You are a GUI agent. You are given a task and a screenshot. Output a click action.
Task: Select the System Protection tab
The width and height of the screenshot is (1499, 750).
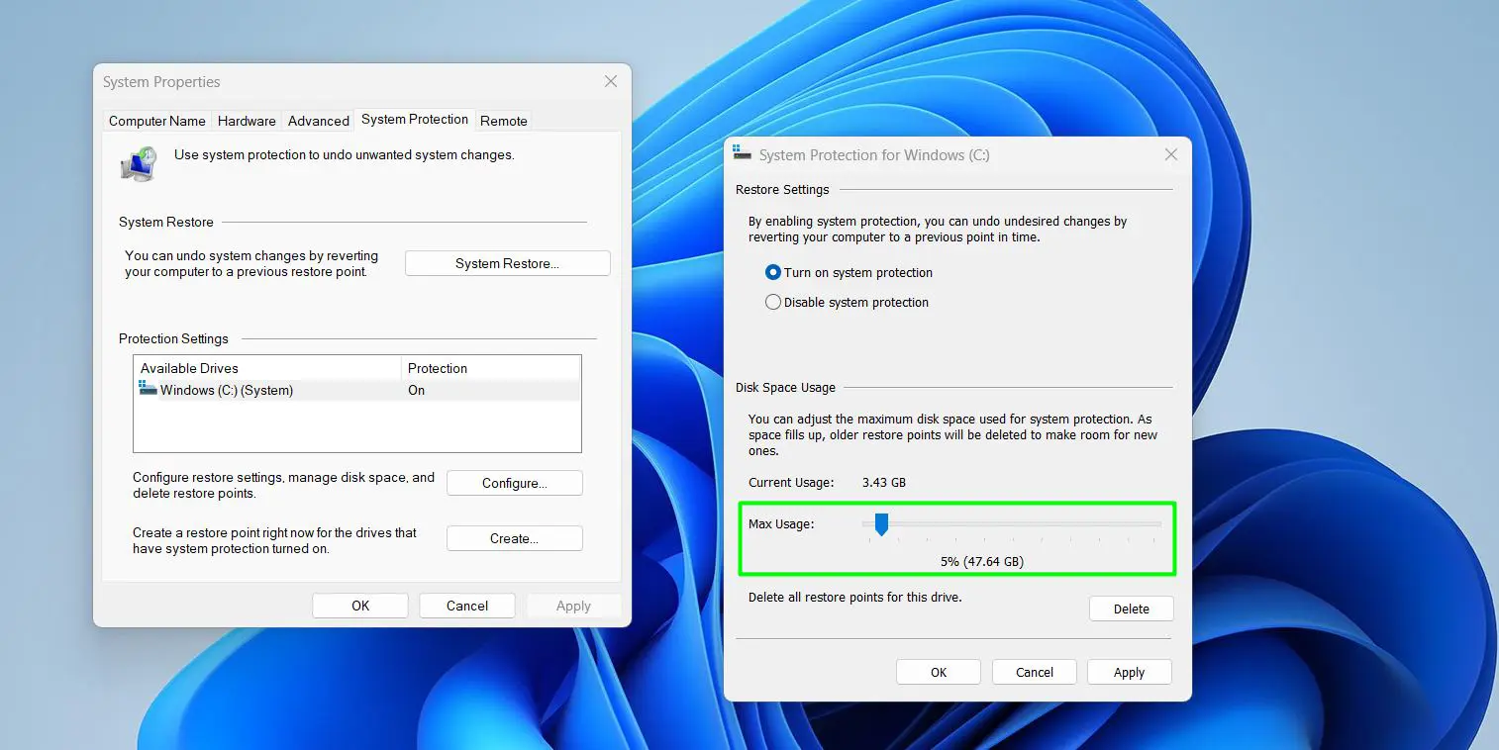tap(414, 119)
